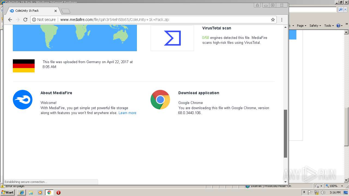This screenshot has width=349, height=196.
Task: Click the VirusTotal scan heading
Action: [x=216, y=28]
